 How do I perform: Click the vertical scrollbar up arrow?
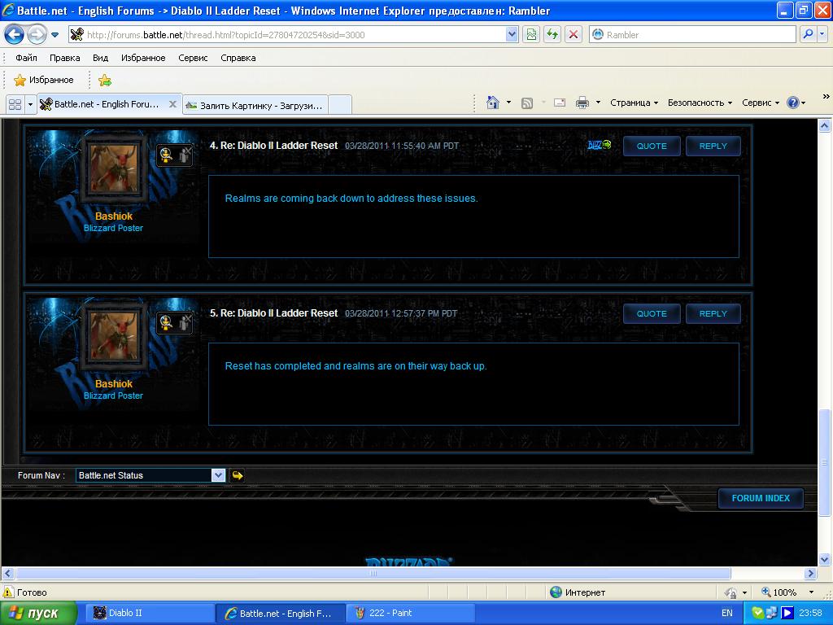tap(825, 126)
